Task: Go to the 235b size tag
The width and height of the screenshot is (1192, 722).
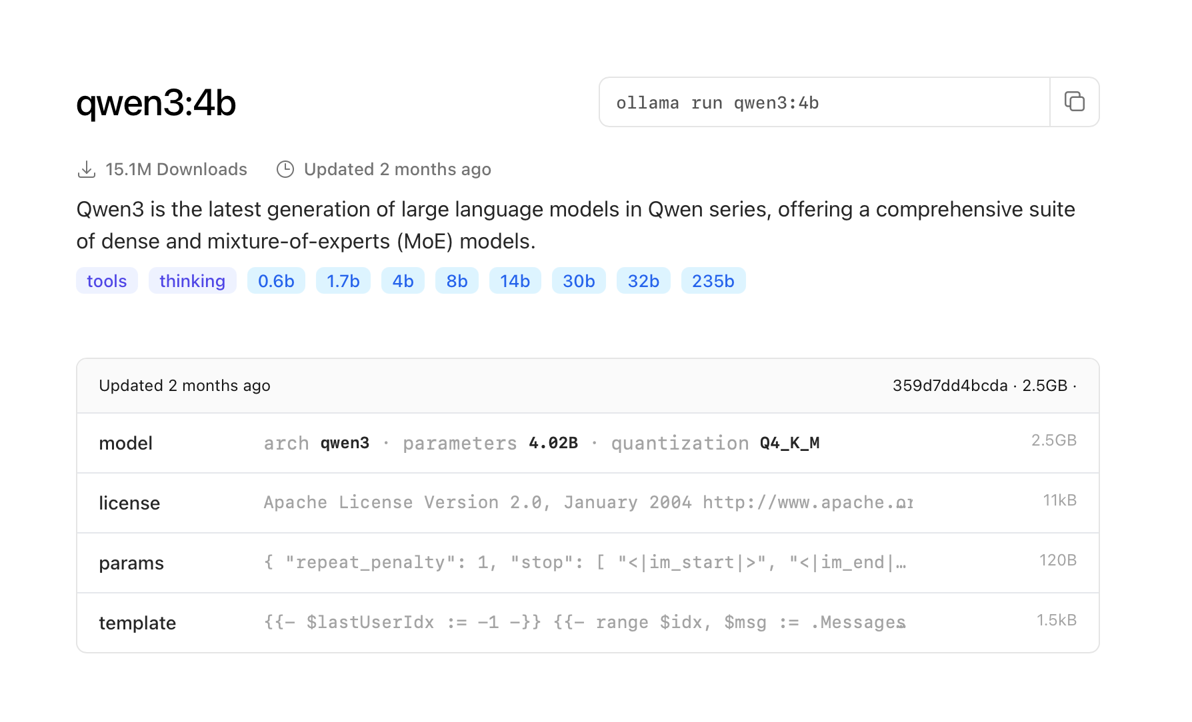Action: tap(713, 281)
